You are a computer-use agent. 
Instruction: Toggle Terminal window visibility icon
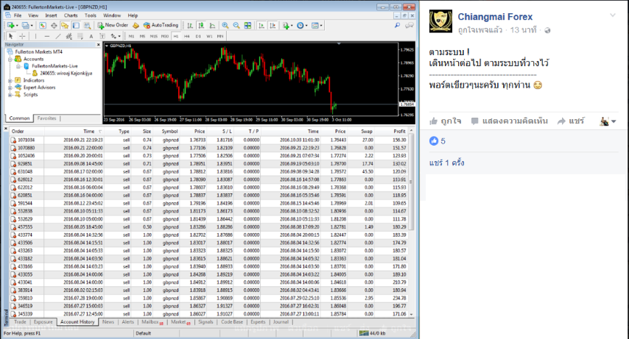(x=76, y=25)
